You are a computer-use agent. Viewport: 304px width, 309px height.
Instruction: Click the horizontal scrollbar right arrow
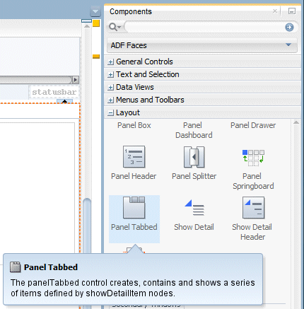(76, 80)
